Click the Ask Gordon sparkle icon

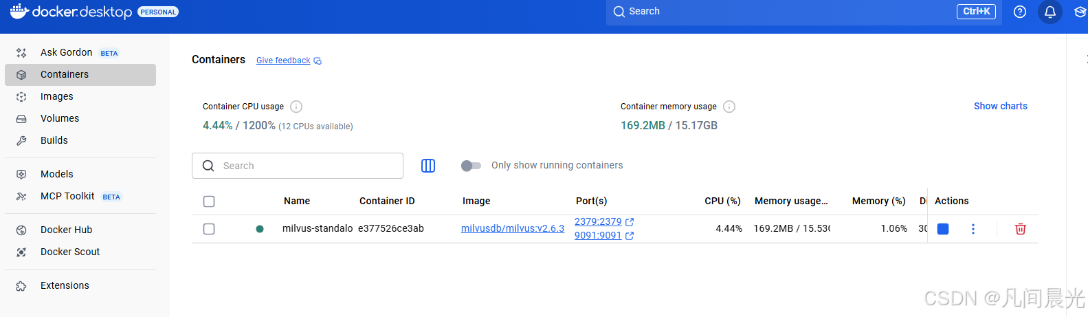point(21,53)
